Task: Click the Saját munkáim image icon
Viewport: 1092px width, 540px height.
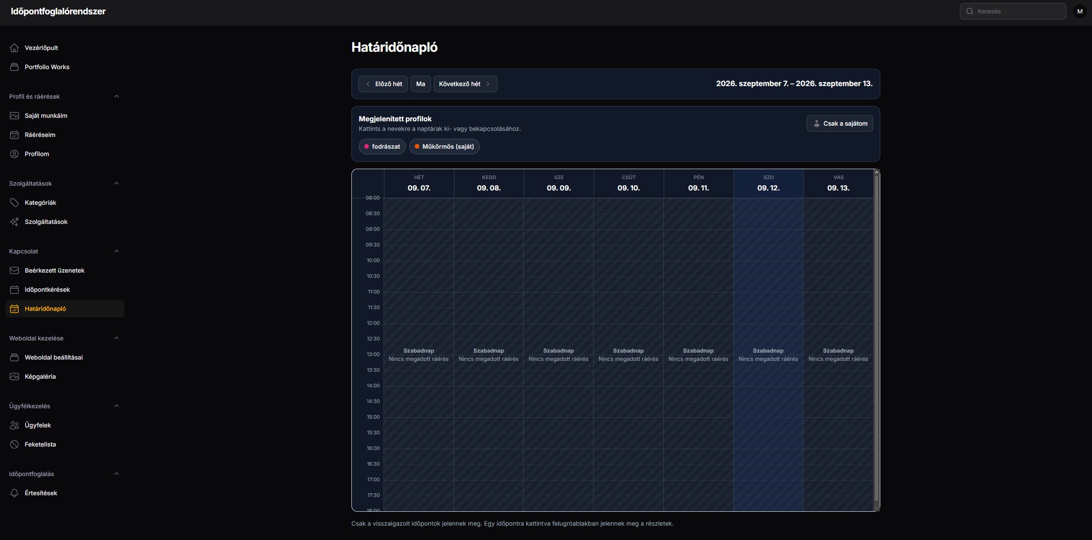Action: [x=14, y=116]
